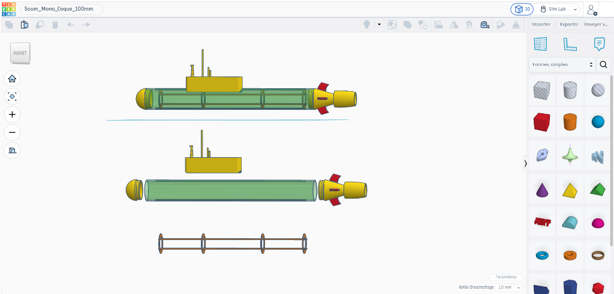614x294 pixels.
Task: Click the shapes panel vertical scrollbar
Action: click(x=612, y=161)
